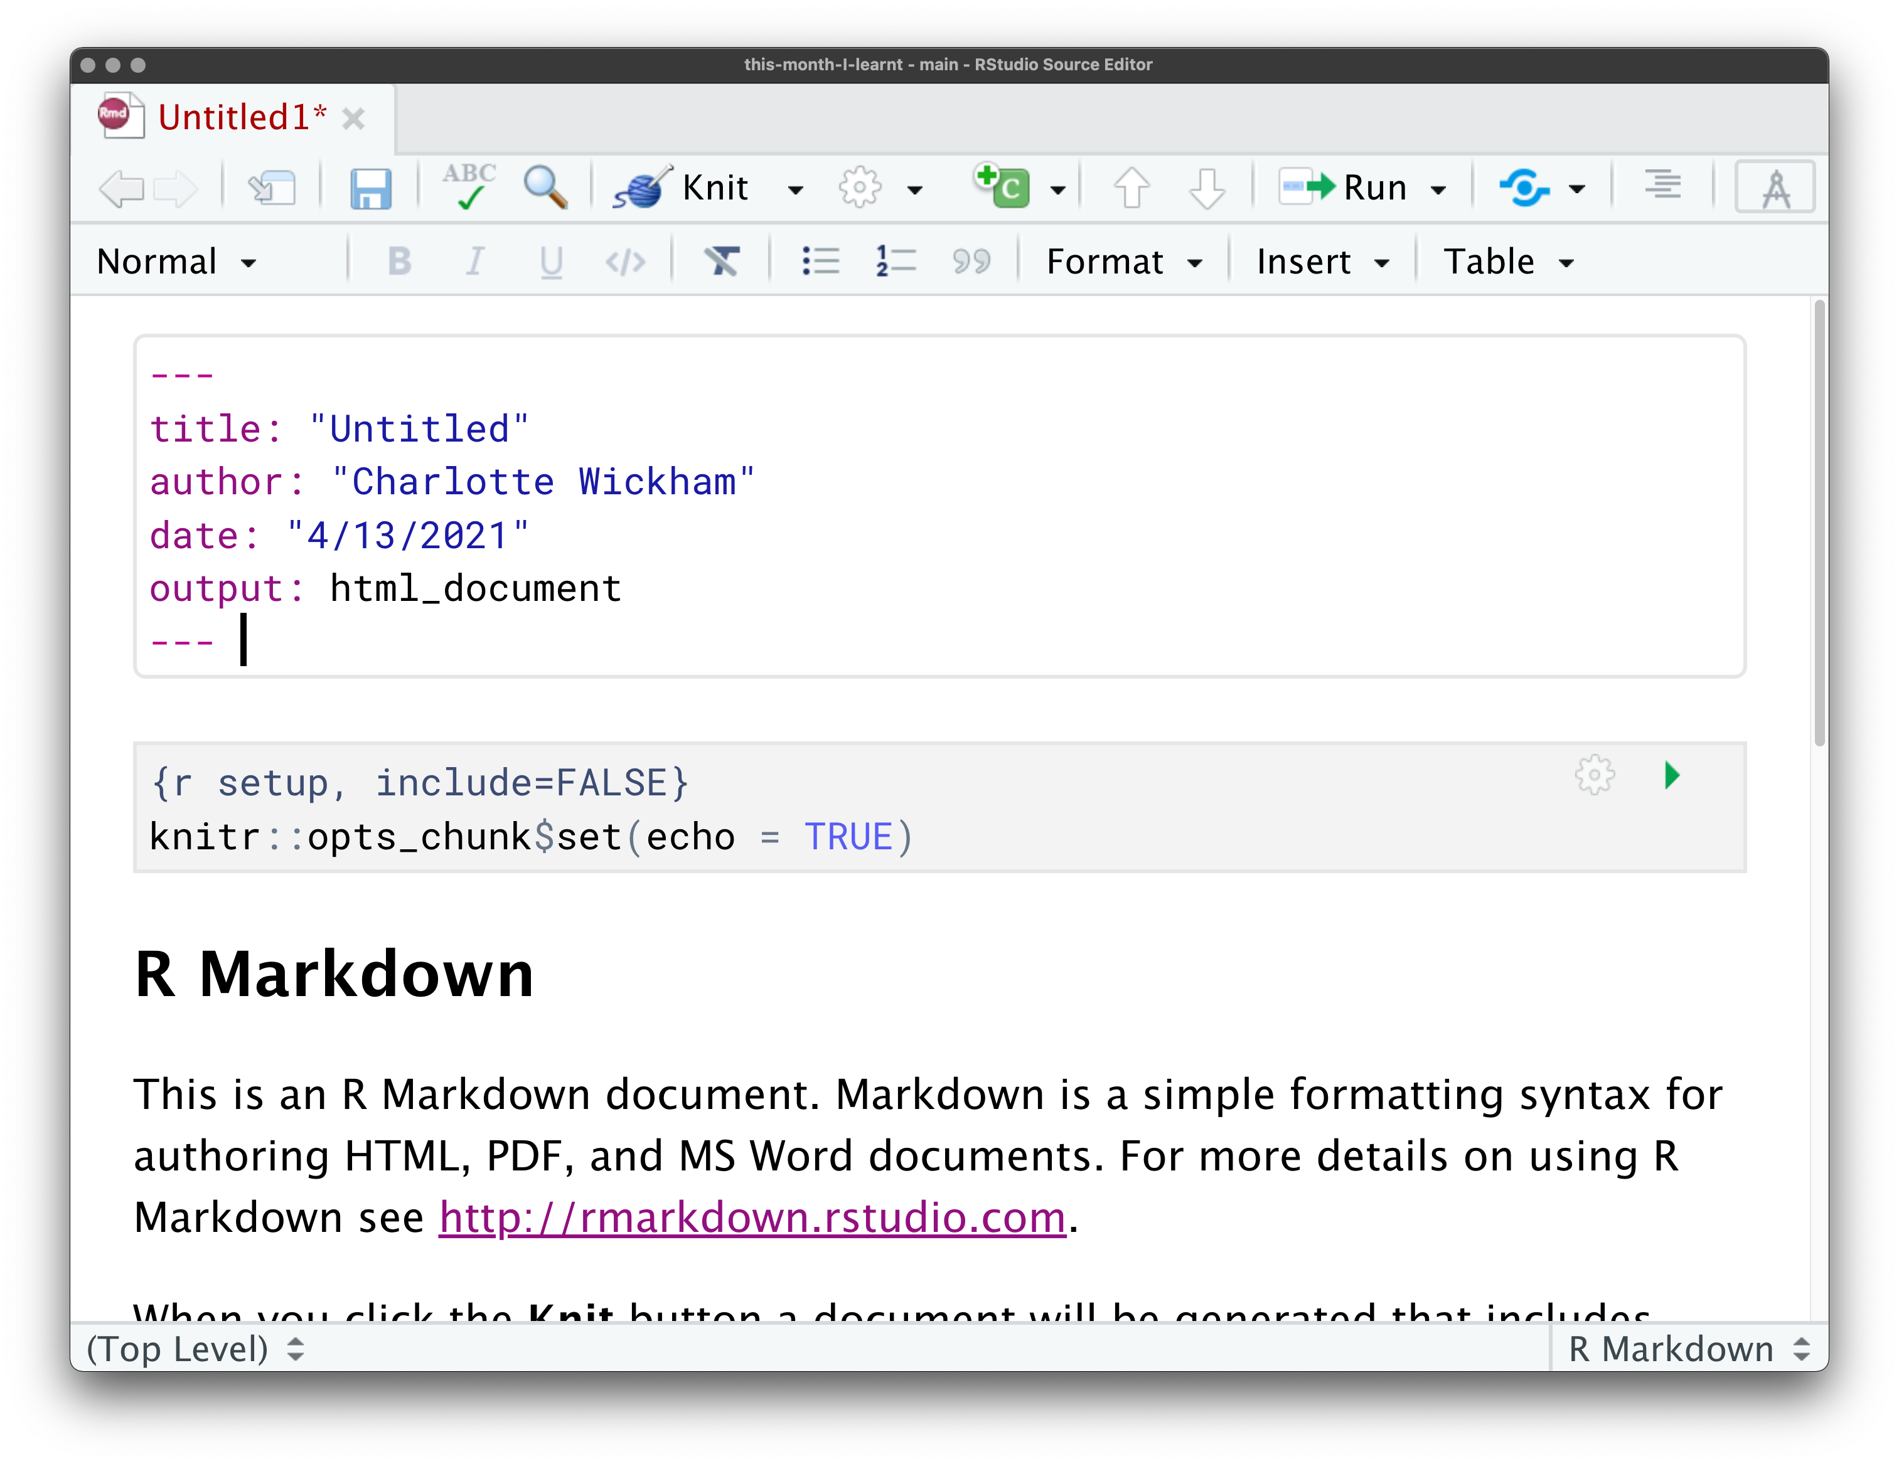1899x1464 pixels.
Task: Click the Knit yarn ball icon
Action: point(642,187)
